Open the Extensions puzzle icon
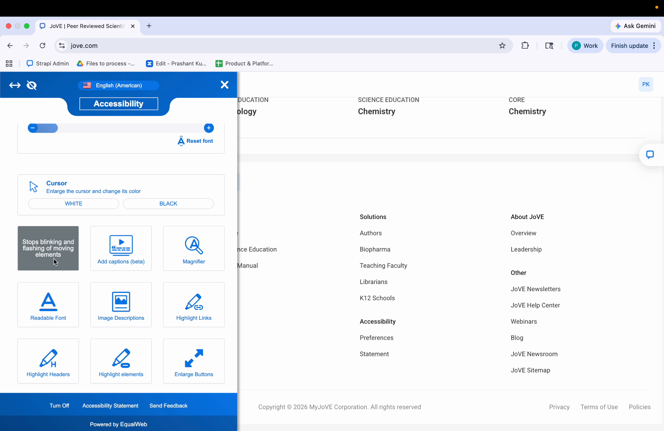This screenshot has height=431, width=664. click(x=525, y=46)
